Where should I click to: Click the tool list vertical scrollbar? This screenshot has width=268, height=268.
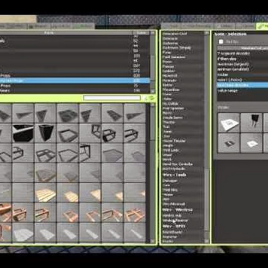207,119
